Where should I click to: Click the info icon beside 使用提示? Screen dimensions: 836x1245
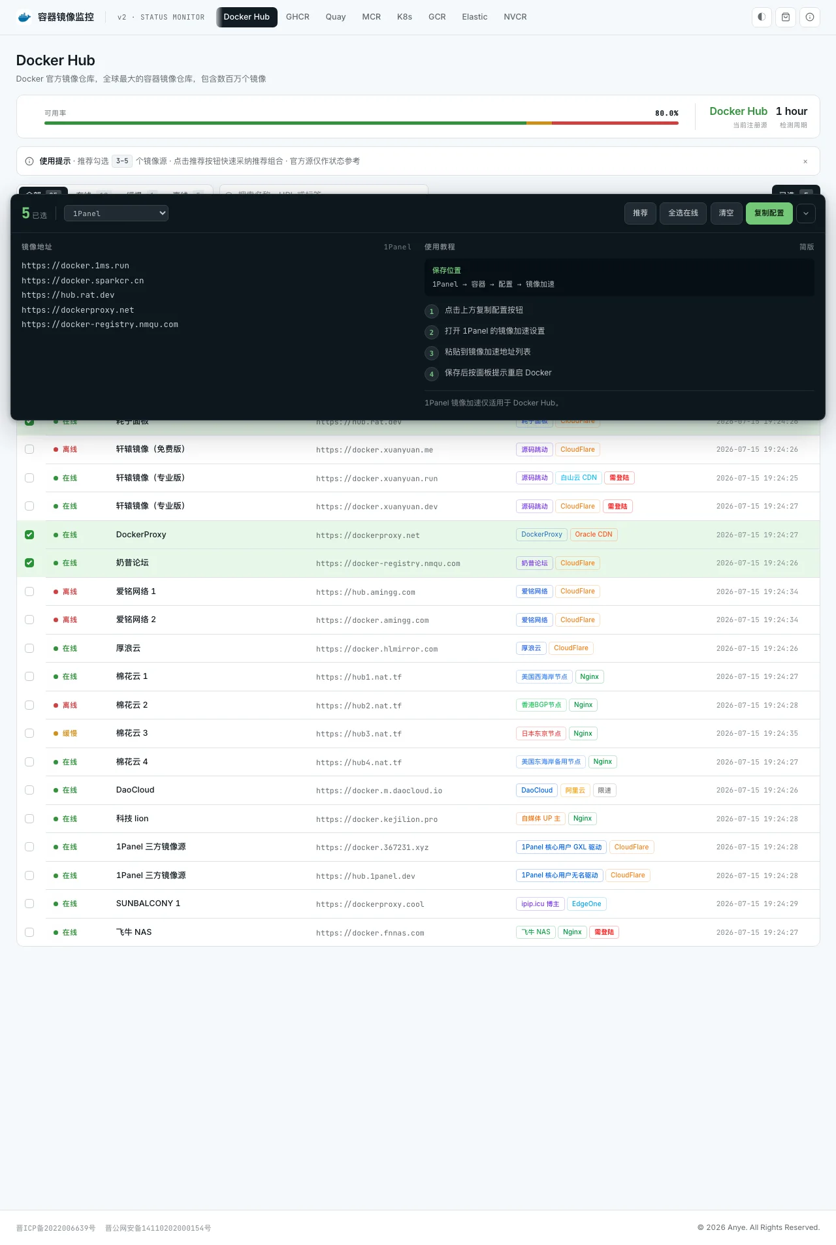click(29, 161)
